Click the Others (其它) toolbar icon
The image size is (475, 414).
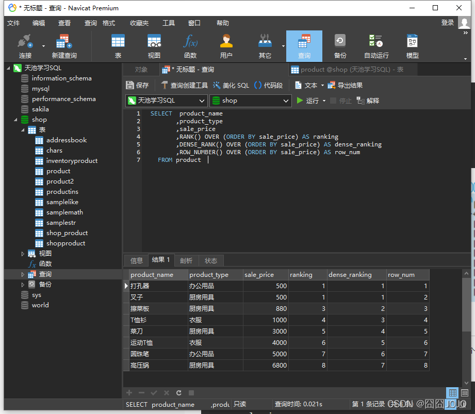click(x=265, y=46)
